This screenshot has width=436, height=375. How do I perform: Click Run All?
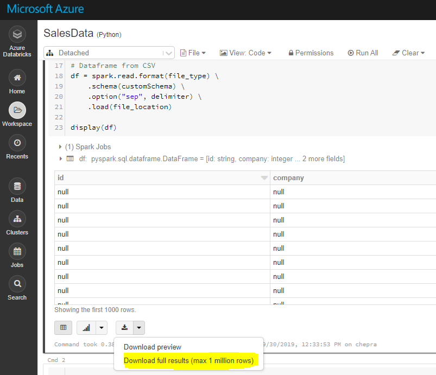pyautogui.click(x=363, y=53)
